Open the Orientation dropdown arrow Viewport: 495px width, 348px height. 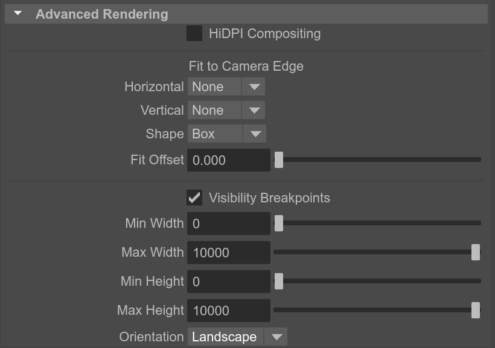pyautogui.click(x=276, y=337)
